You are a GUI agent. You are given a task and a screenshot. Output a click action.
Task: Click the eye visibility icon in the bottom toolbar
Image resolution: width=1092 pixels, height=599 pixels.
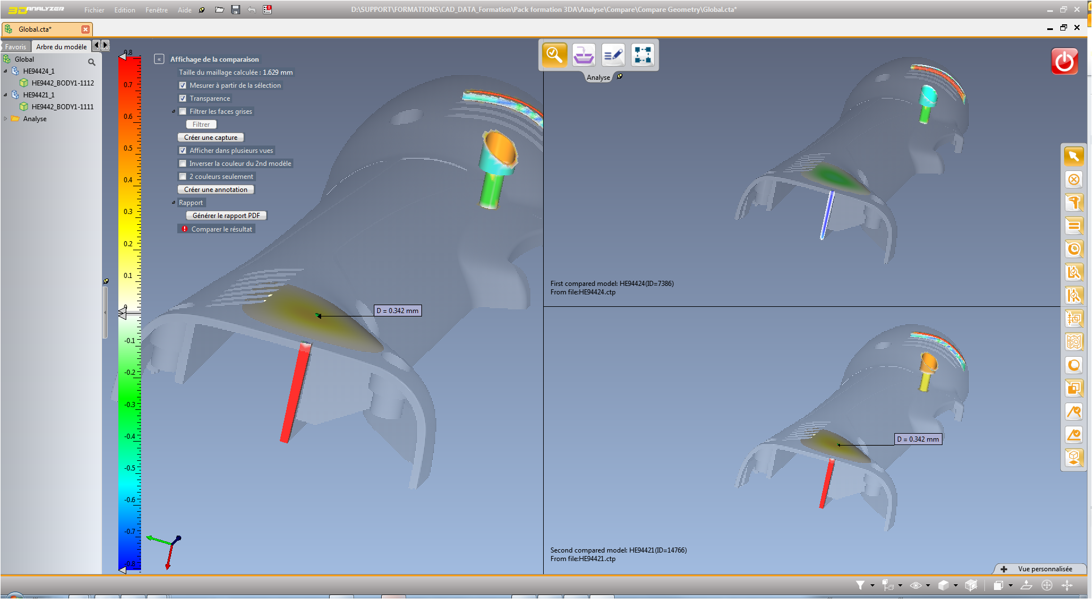point(916,585)
